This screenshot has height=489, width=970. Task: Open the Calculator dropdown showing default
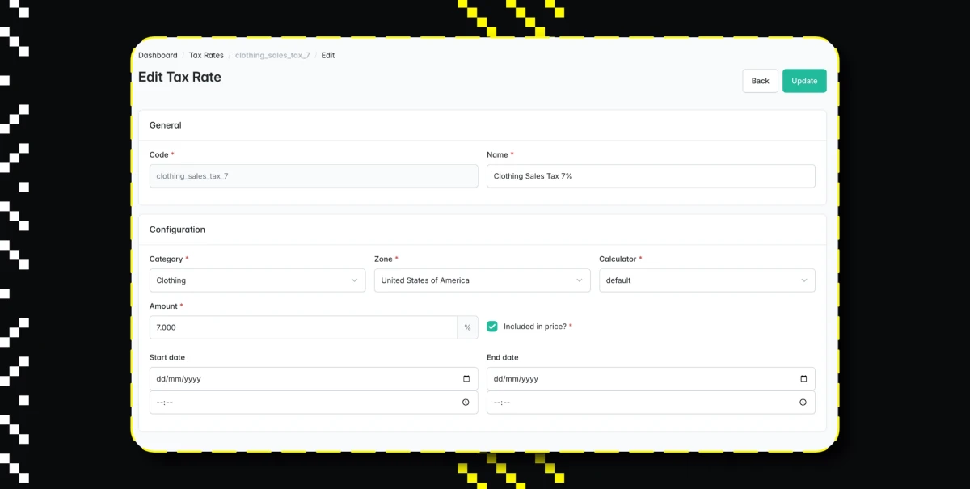click(707, 280)
